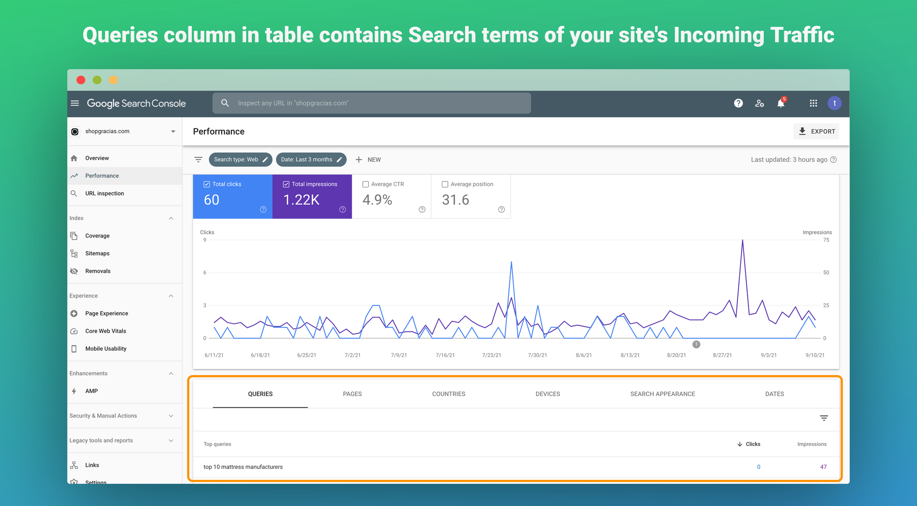Uncheck the Total clicks checkbox
This screenshot has width=917, height=506.
click(206, 184)
